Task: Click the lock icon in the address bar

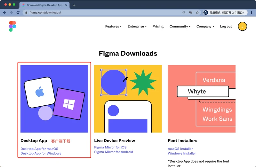Action: click(x=26, y=12)
